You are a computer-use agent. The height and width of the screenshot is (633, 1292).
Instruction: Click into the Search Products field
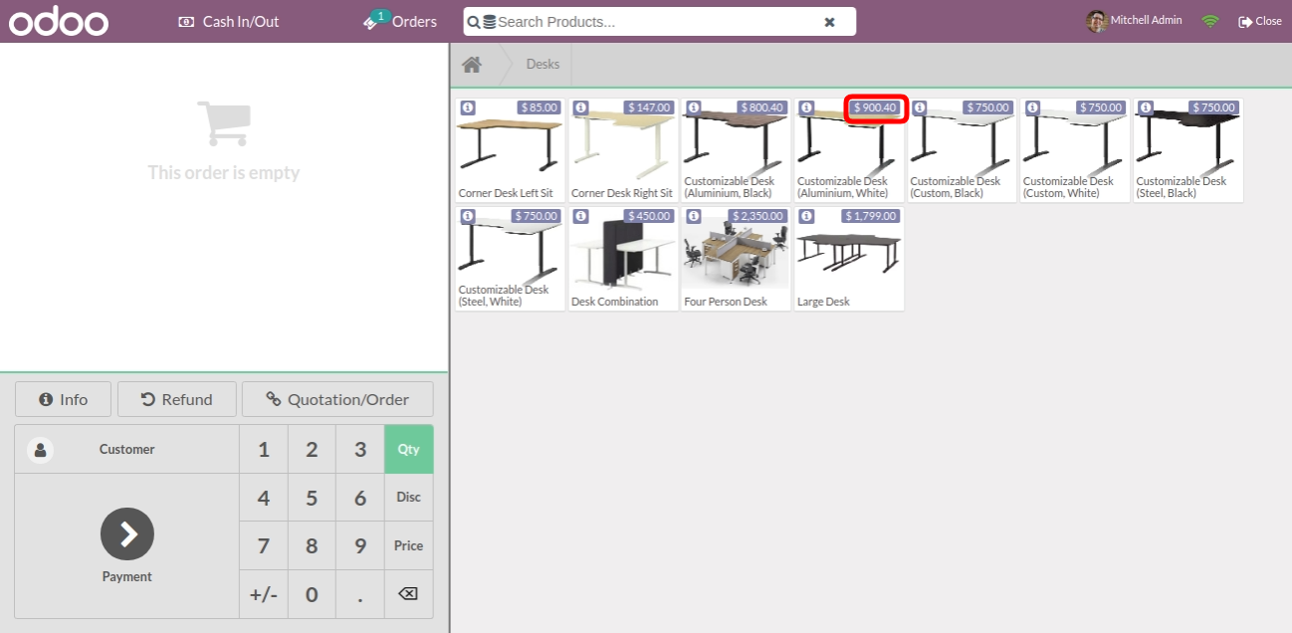(657, 22)
